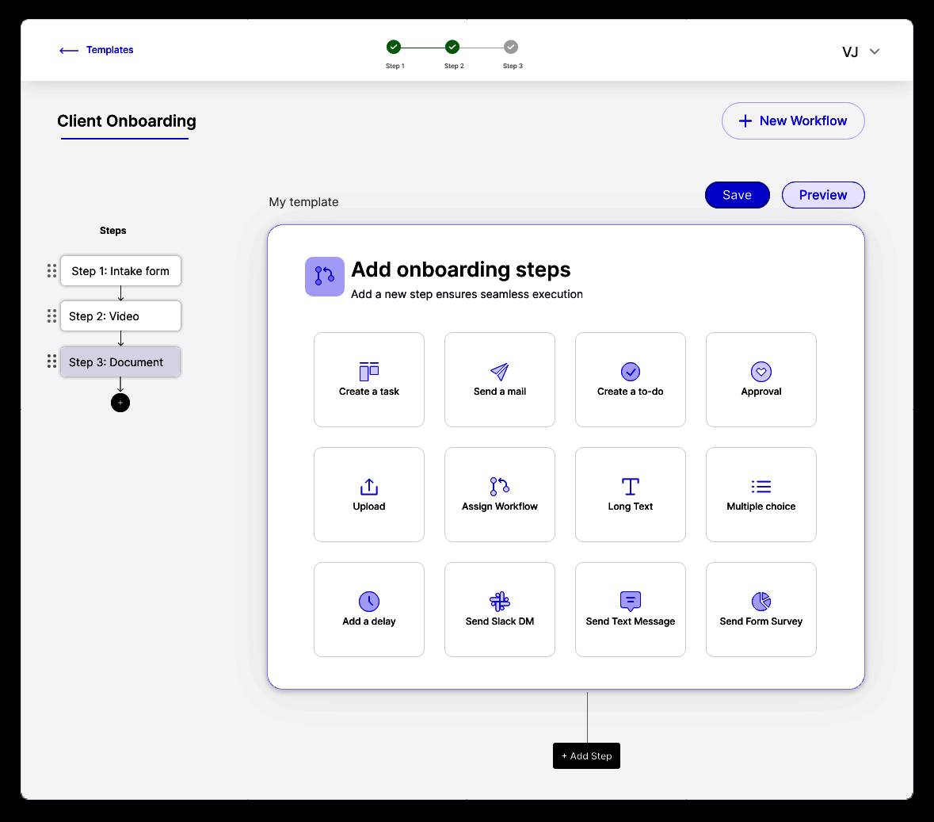
Task: Pick the Create a to-do checkmark icon
Action: pyautogui.click(x=631, y=371)
